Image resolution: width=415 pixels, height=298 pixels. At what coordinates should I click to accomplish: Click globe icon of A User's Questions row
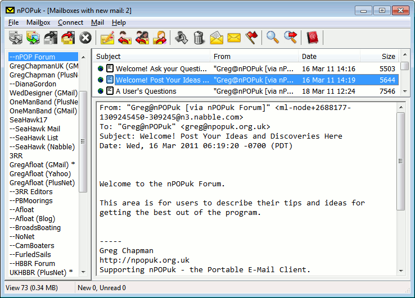[100, 91]
